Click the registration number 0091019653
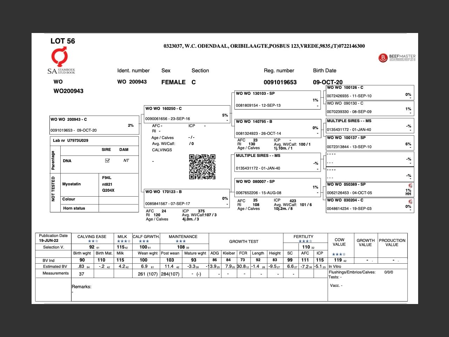 pyautogui.click(x=280, y=82)
